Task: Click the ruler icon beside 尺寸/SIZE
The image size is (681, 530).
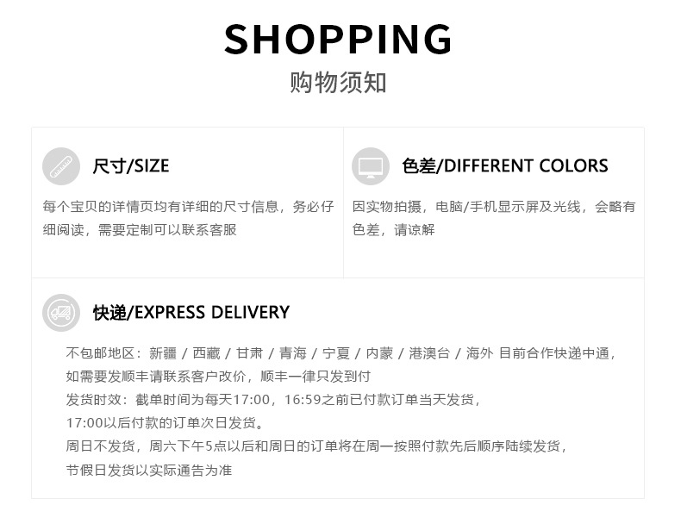Action: pyautogui.click(x=60, y=166)
